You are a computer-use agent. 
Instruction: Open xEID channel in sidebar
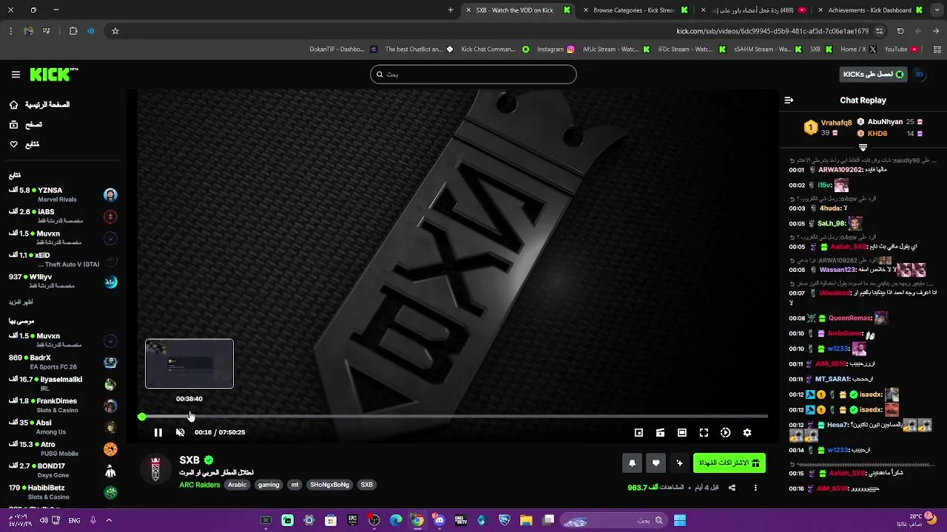pos(63,259)
